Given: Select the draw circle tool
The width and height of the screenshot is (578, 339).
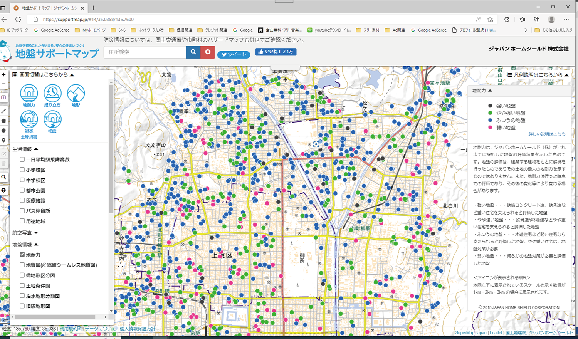Looking at the screenshot, I should (3, 131).
